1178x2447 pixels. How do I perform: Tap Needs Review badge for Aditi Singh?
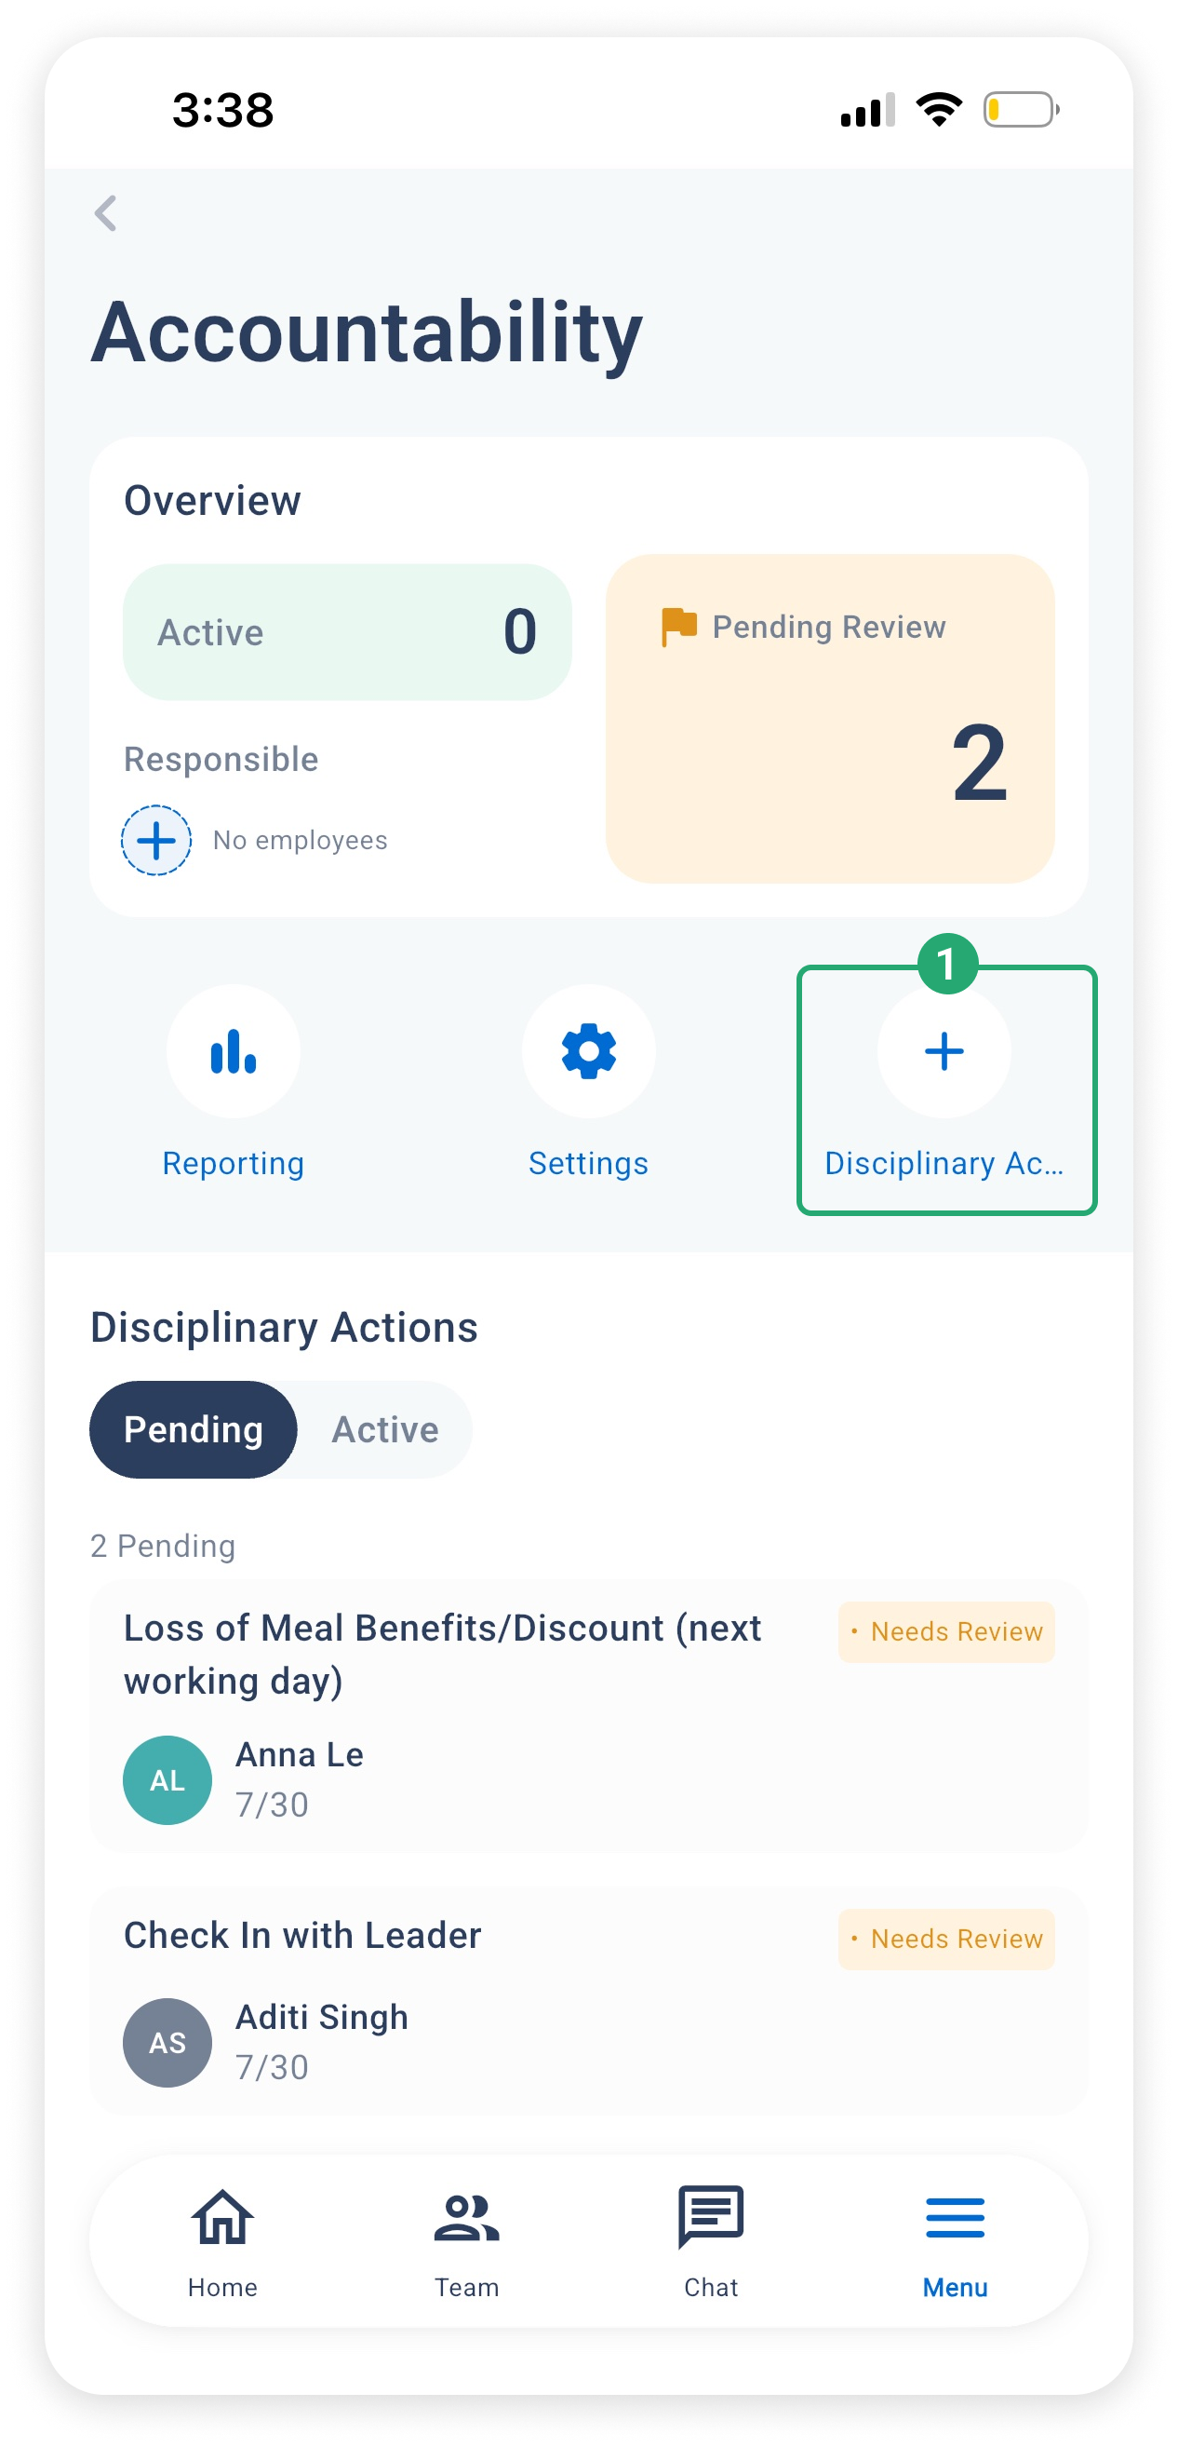[x=946, y=1939]
